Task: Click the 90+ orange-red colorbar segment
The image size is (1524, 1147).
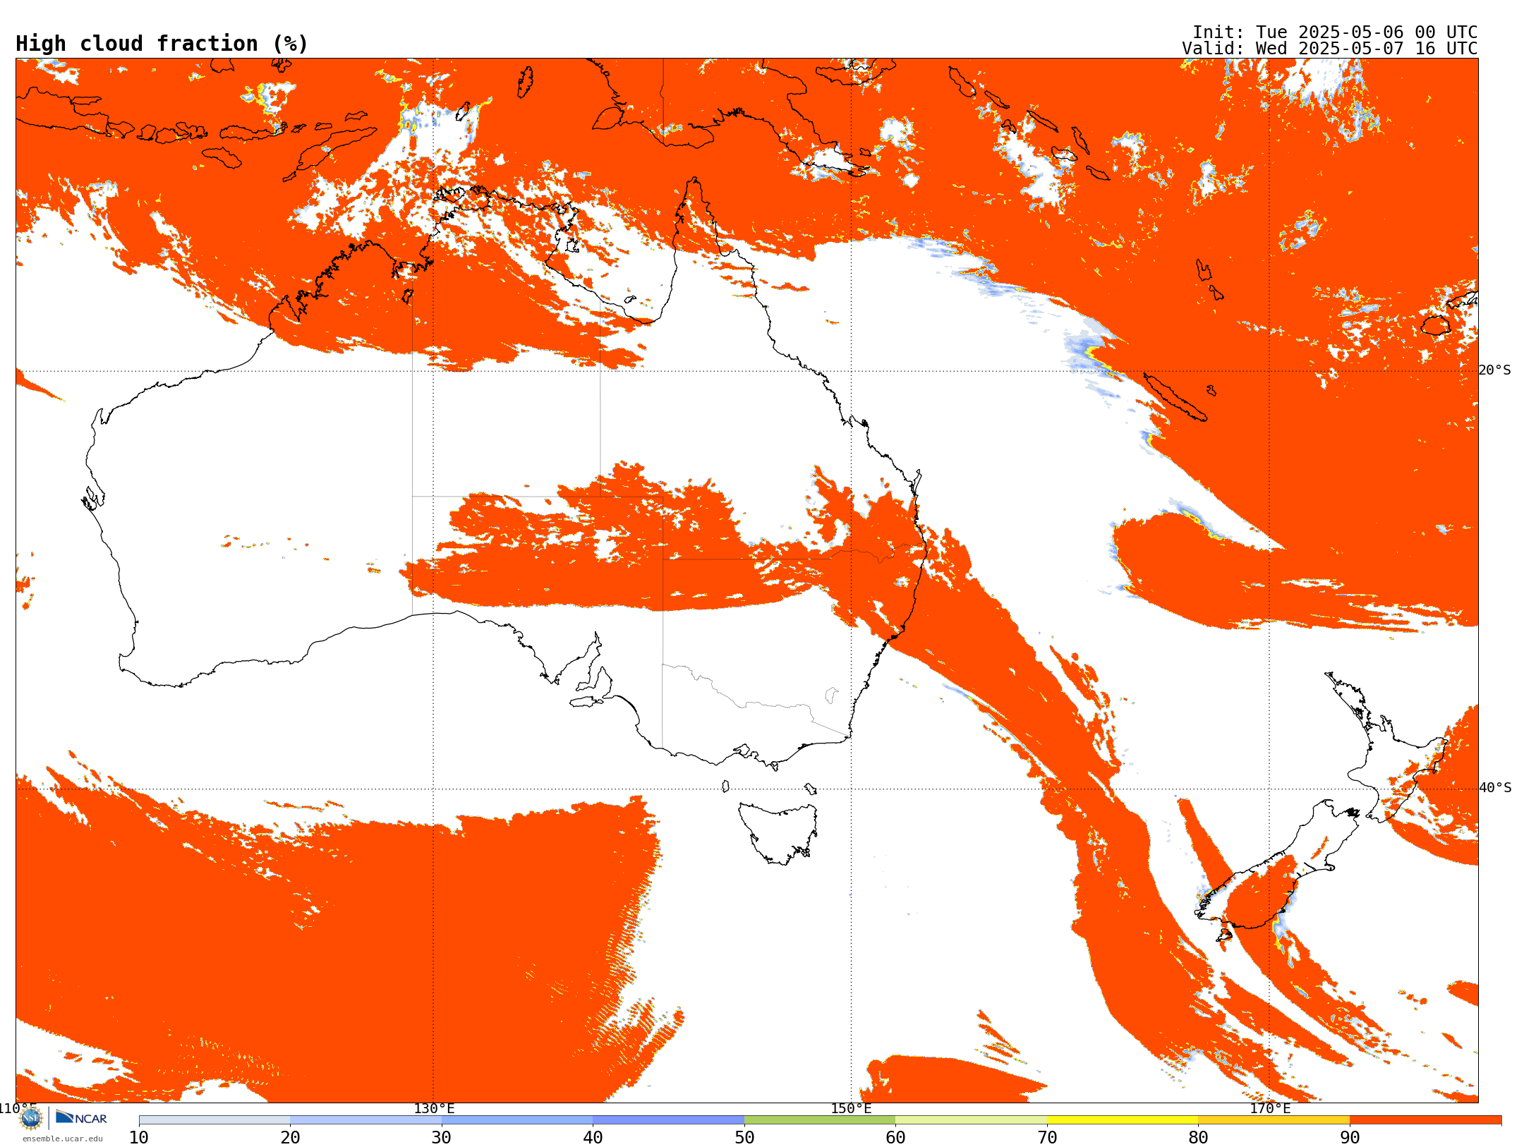Action: tap(1425, 1120)
